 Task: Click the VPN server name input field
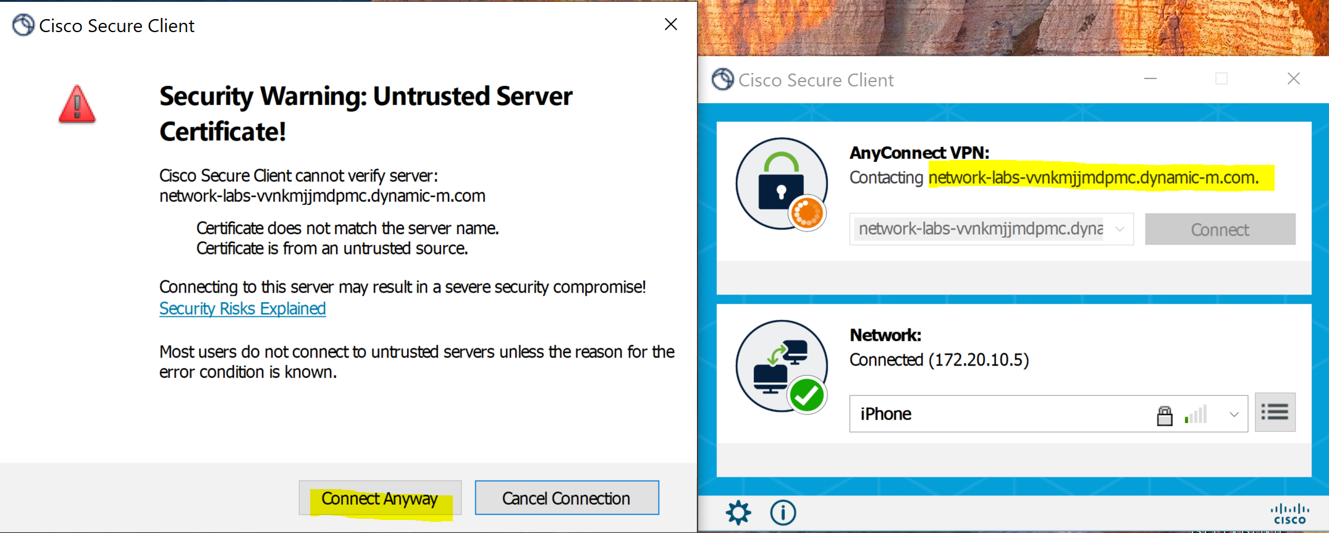point(981,229)
